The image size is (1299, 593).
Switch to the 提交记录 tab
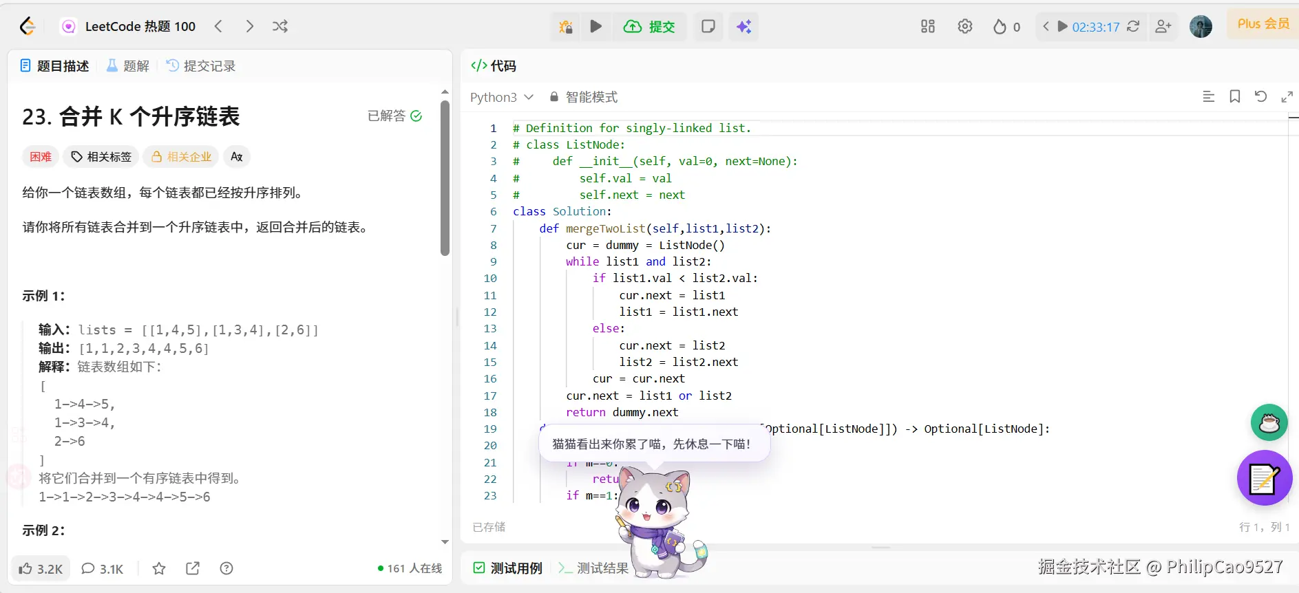click(x=201, y=65)
